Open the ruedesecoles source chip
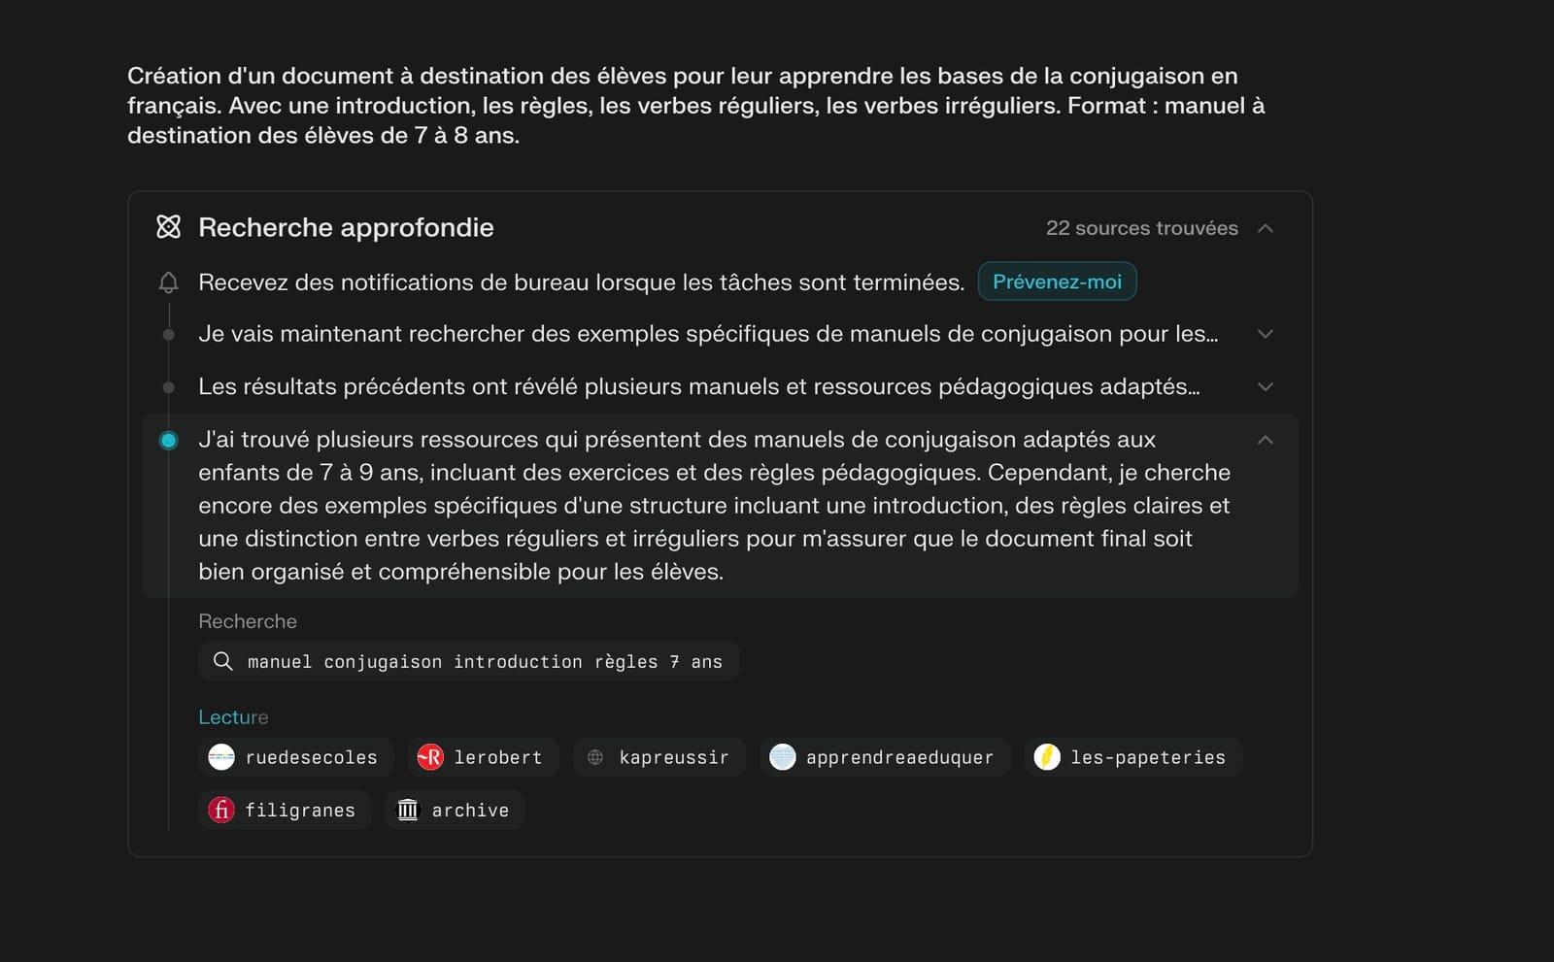 295,757
